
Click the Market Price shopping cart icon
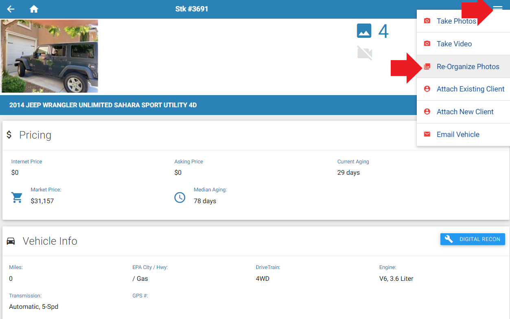click(17, 197)
